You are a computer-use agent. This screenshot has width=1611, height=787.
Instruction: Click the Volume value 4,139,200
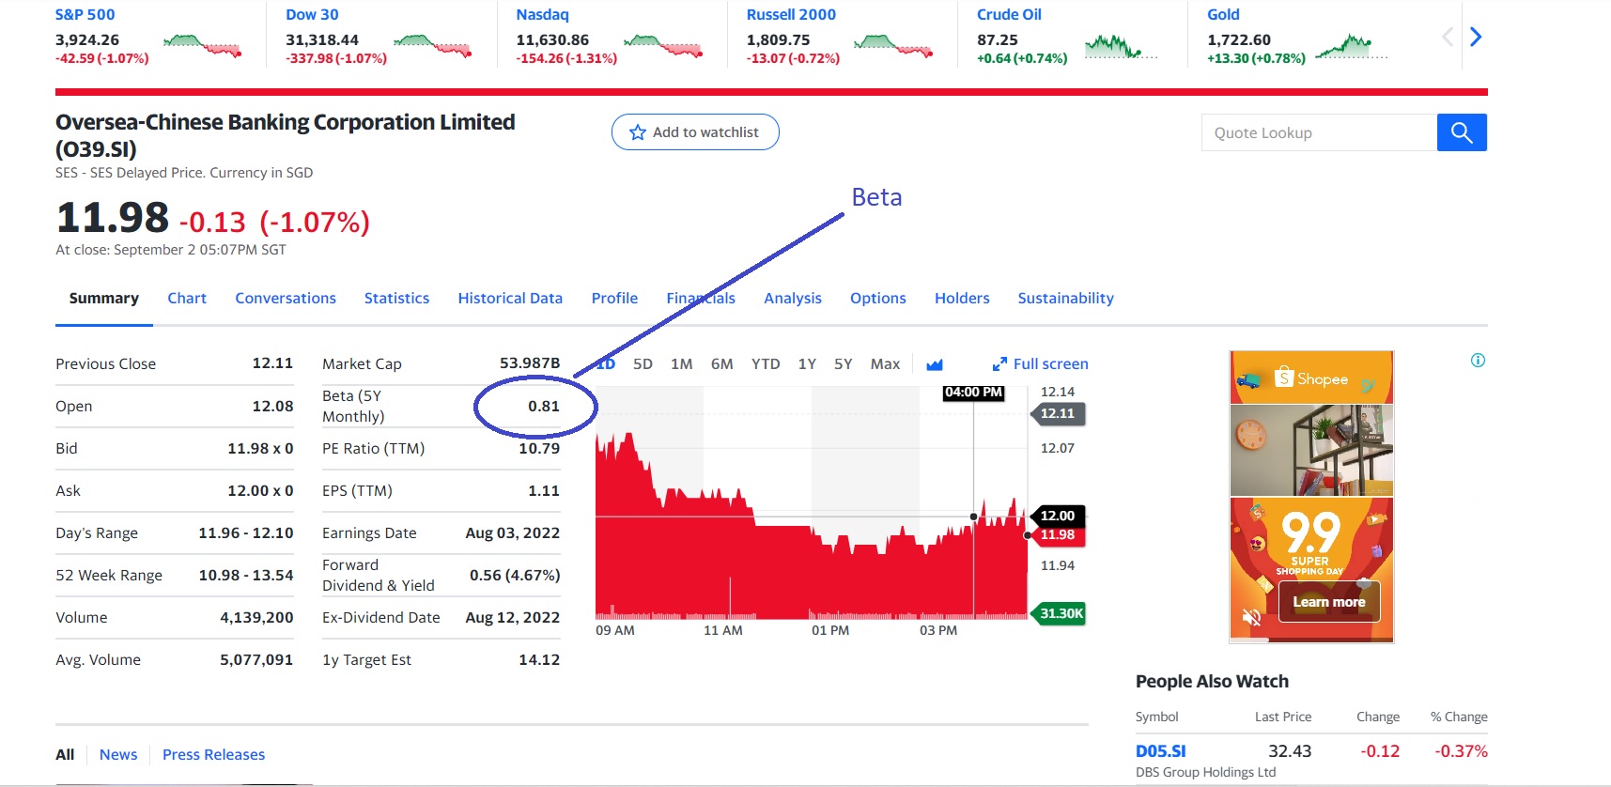coord(256,617)
